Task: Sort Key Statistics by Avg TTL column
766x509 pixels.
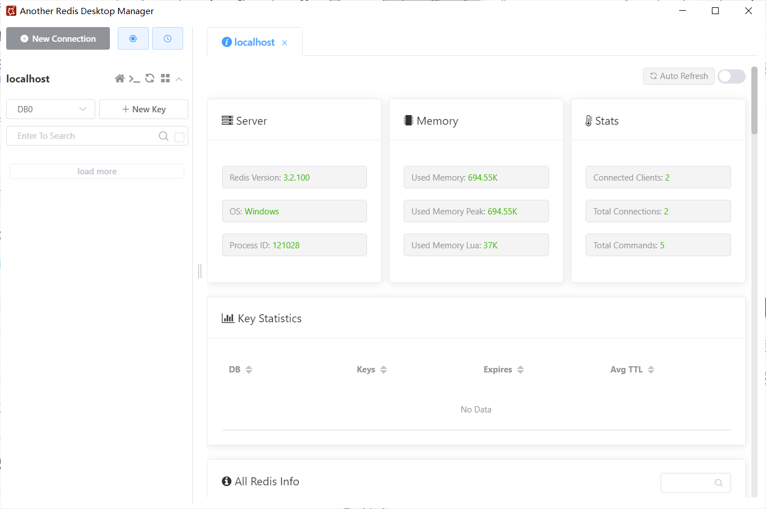Action: coord(650,370)
